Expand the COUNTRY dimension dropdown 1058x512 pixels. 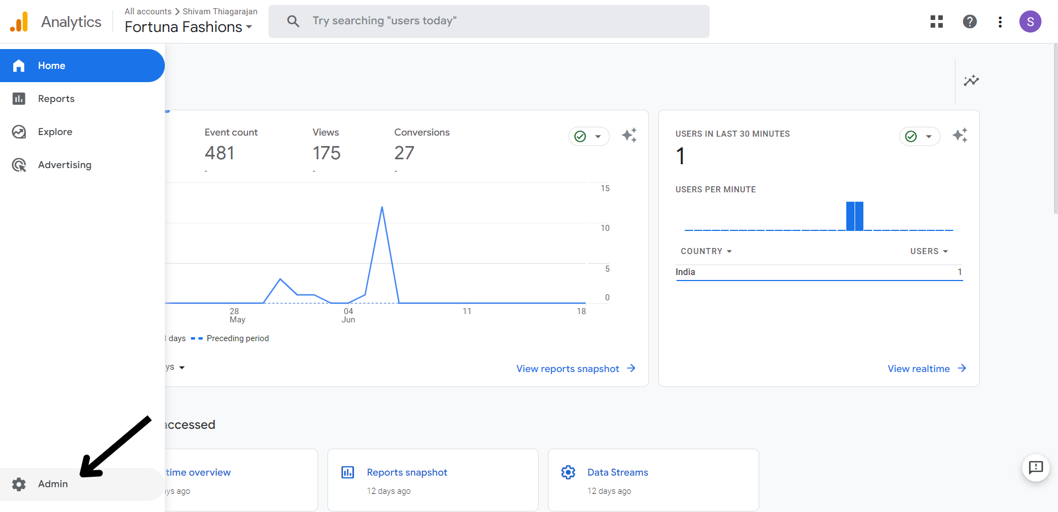(x=706, y=251)
